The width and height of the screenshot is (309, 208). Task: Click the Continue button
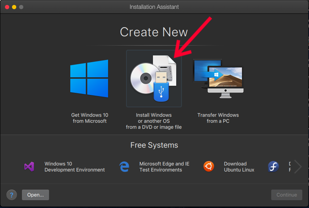click(x=287, y=195)
